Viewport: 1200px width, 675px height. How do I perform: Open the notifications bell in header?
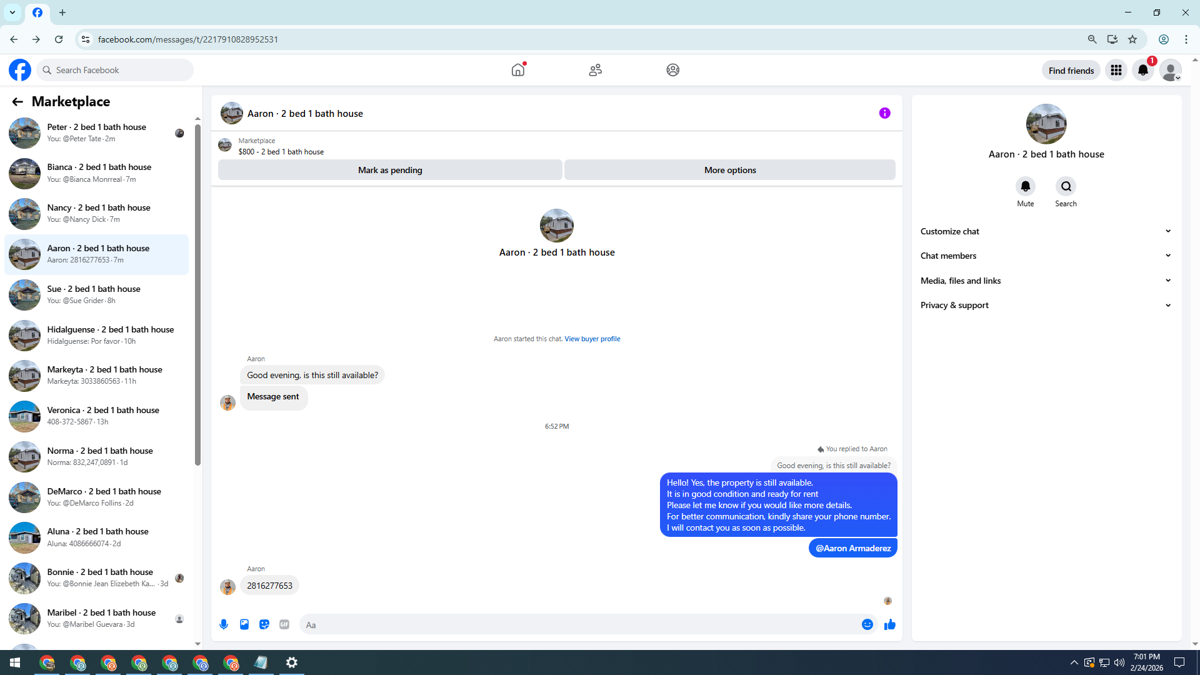click(x=1143, y=70)
